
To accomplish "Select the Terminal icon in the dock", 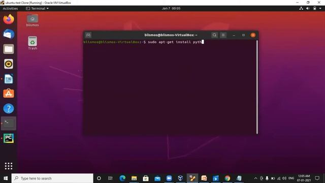I will click(9, 123).
